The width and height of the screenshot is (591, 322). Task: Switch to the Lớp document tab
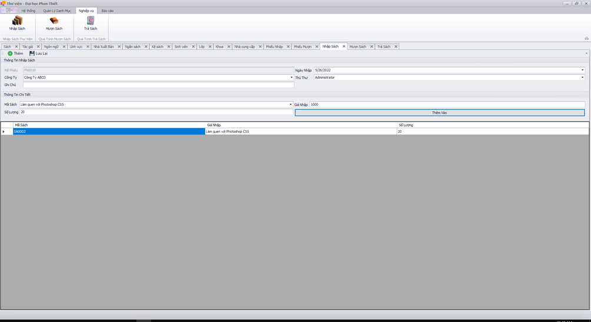coord(202,46)
